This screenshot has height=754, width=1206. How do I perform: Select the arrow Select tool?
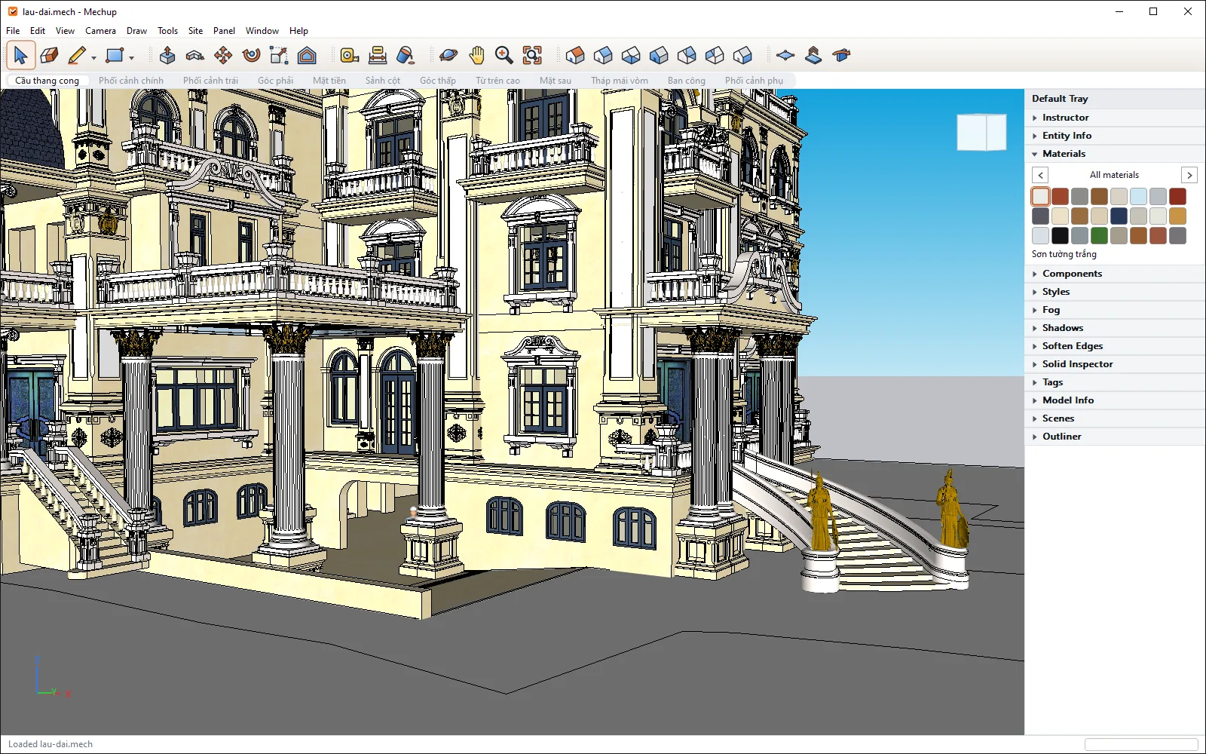20,55
